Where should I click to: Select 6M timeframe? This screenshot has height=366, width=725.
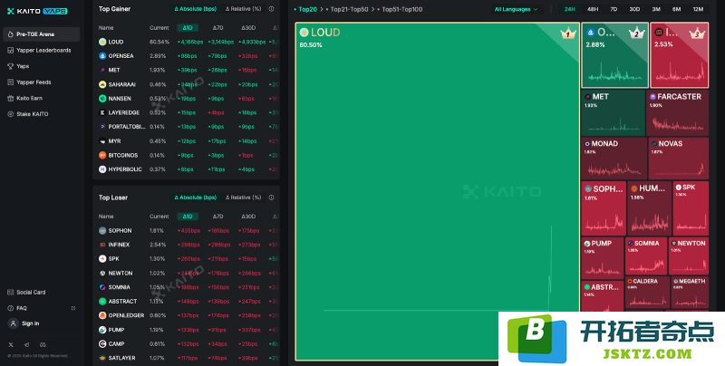click(676, 9)
